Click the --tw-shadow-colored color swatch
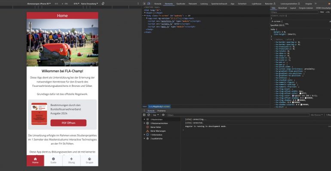The width and height of the screenshot is (331, 171). tap(302, 104)
